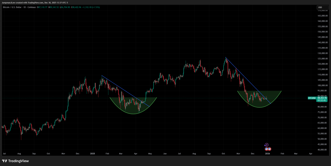This screenshot has width=331, height=166.
Task: Click the Jul label at time axis start
Action: (4, 154)
